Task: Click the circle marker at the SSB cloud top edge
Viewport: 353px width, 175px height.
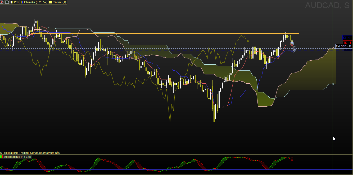Action: click(x=333, y=48)
